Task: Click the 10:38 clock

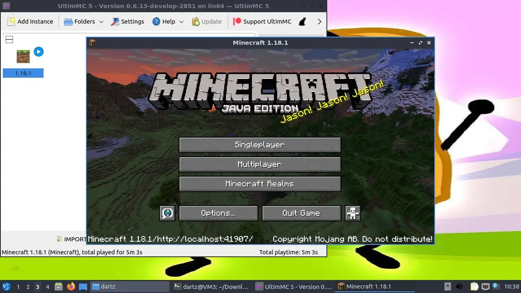Action: click(511, 286)
